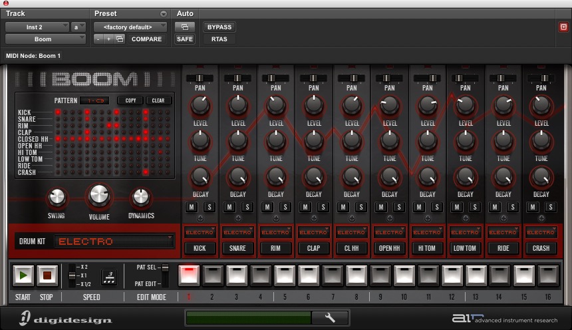
Task: Adjust the RIDE tune knob
Action: (x=503, y=141)
